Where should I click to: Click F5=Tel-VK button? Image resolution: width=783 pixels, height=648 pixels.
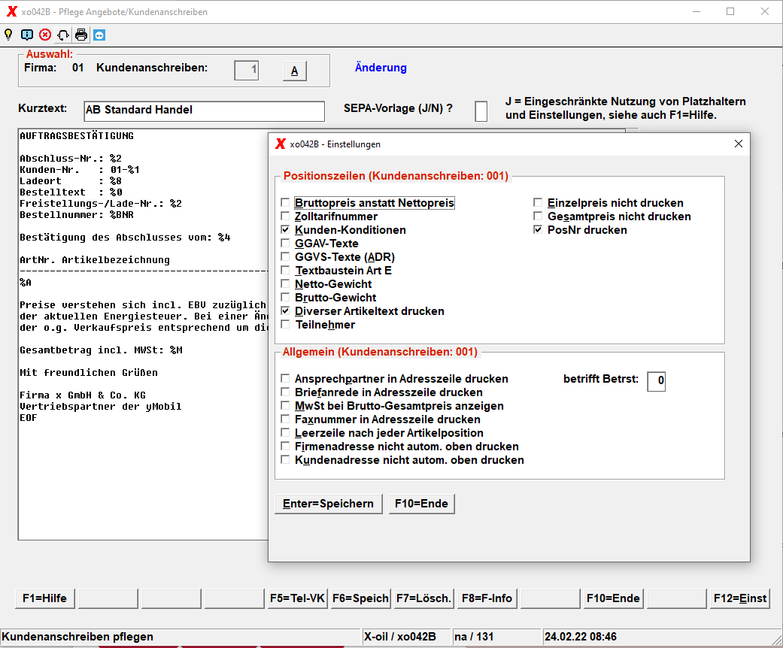(x=298, y=598)
